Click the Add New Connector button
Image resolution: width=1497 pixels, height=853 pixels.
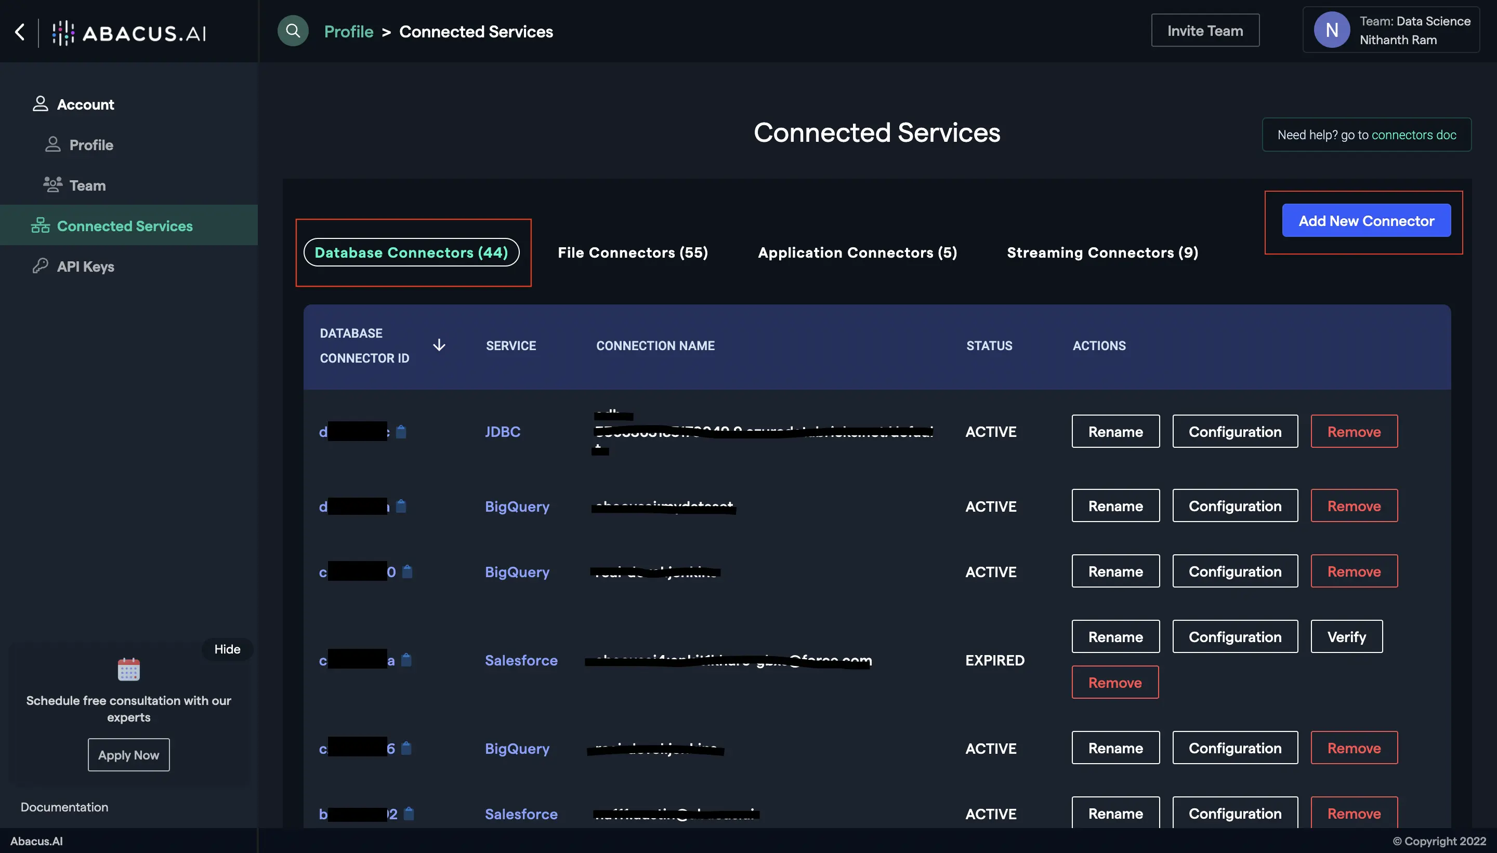(1364, 221)
